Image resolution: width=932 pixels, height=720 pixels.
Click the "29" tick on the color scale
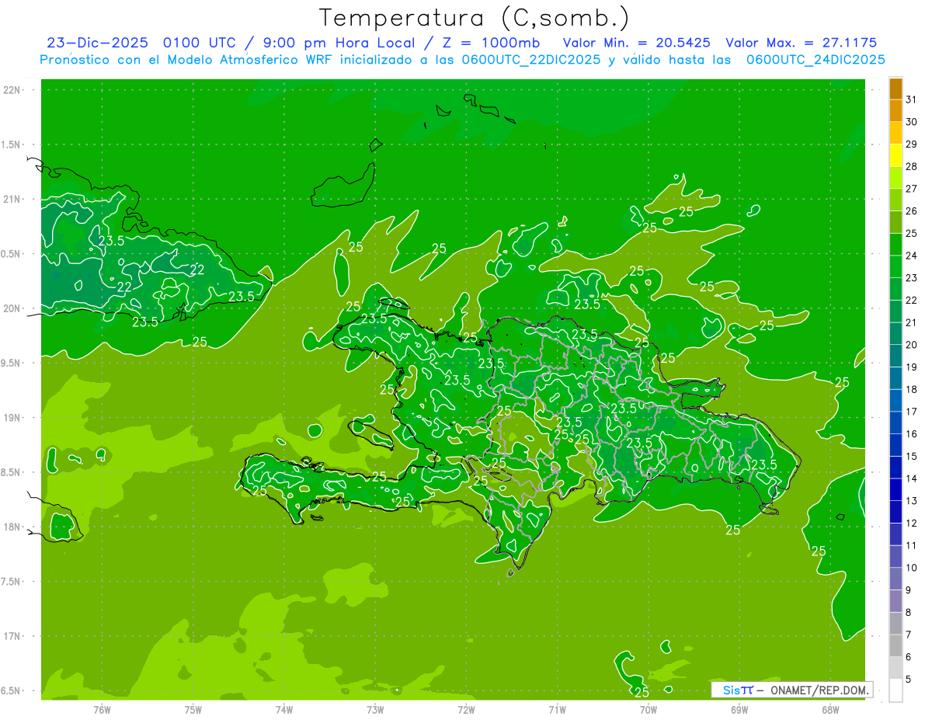pyautogui.click(x=912, y=144)
